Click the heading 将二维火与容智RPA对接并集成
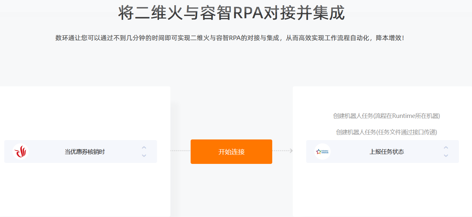Image resolution: width=472 pixels, height=217 pixels. (x=231, y=13)
